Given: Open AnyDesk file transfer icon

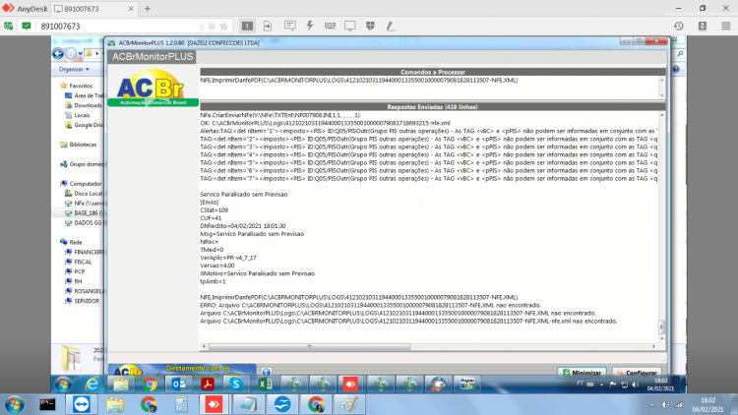Looking at the screenshot, I should coord(268,26).
